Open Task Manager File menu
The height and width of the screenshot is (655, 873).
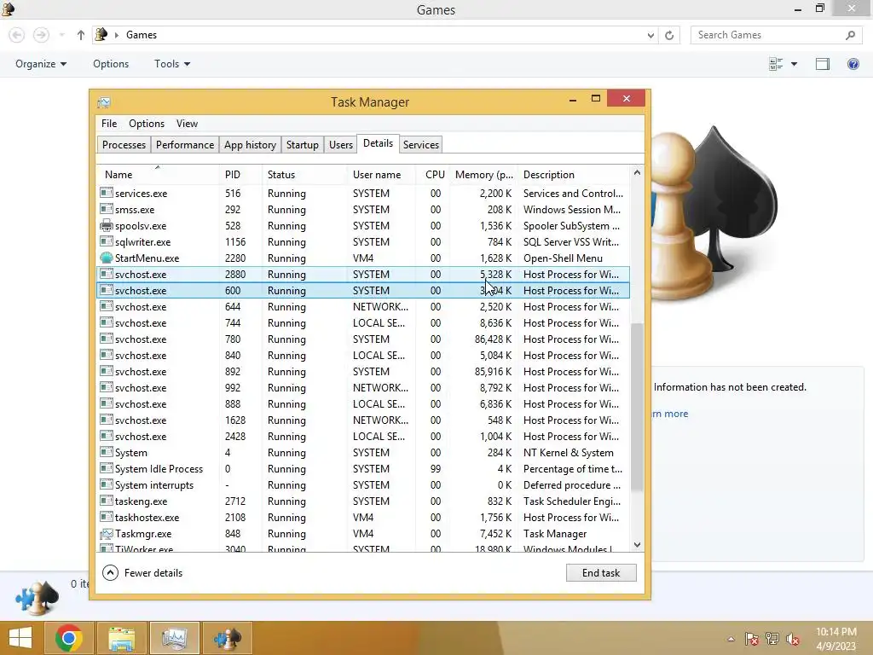(109, 124)
